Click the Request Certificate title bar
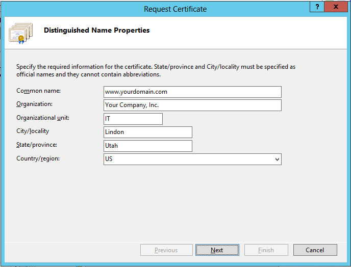 click(x=175, y=9)
